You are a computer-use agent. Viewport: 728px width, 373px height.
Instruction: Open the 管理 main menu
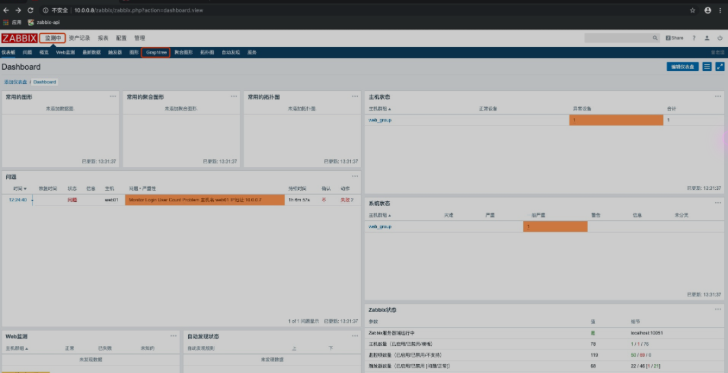pyautogui.click(x=140, y=38)
